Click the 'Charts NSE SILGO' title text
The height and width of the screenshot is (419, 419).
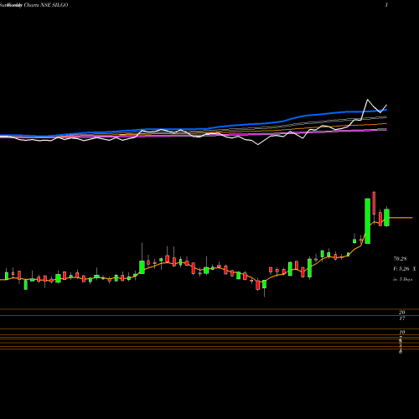click(46, 5)
